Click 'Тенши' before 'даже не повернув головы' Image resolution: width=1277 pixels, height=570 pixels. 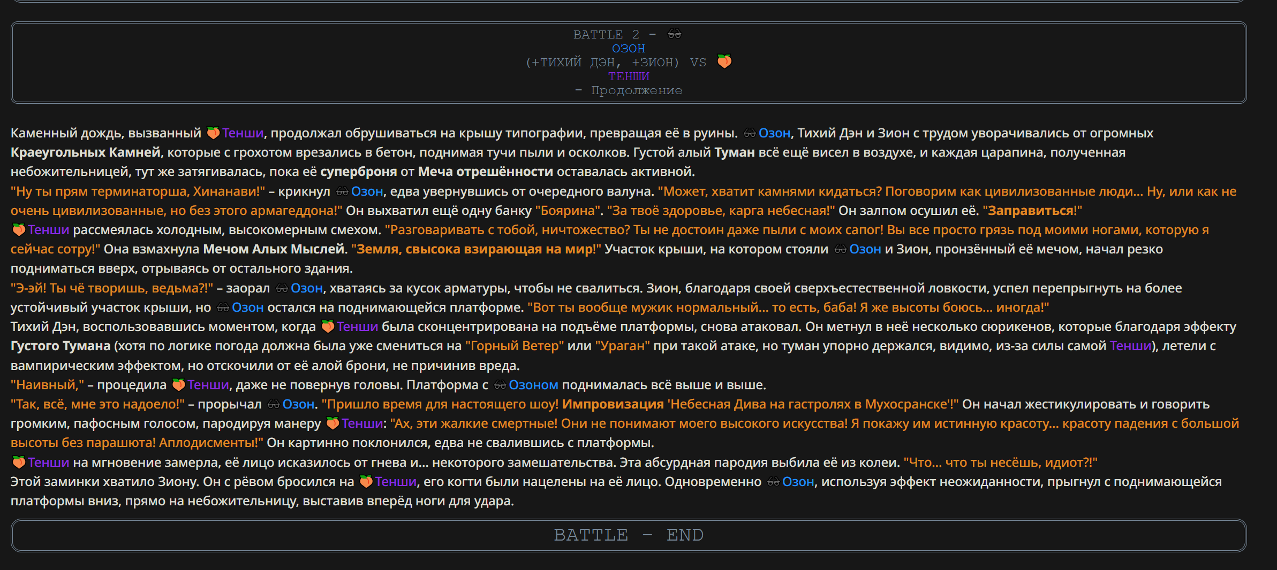(208, 385)
